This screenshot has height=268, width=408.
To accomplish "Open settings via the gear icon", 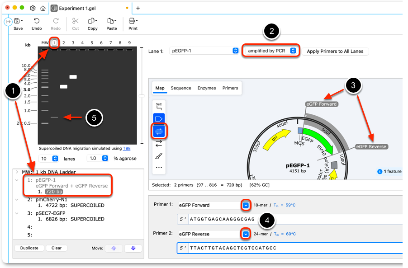I will coord(33,8).
